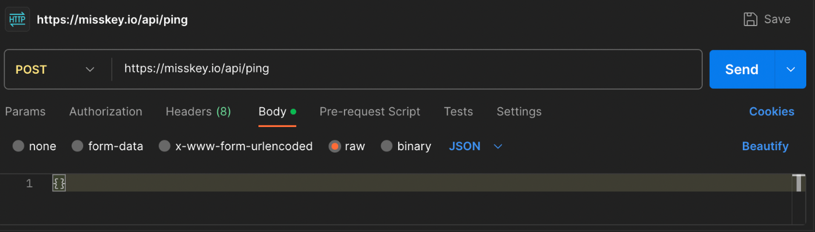Open the Authorization tab
This screenshot has height=232, width=815.
[x=105, y=111]
